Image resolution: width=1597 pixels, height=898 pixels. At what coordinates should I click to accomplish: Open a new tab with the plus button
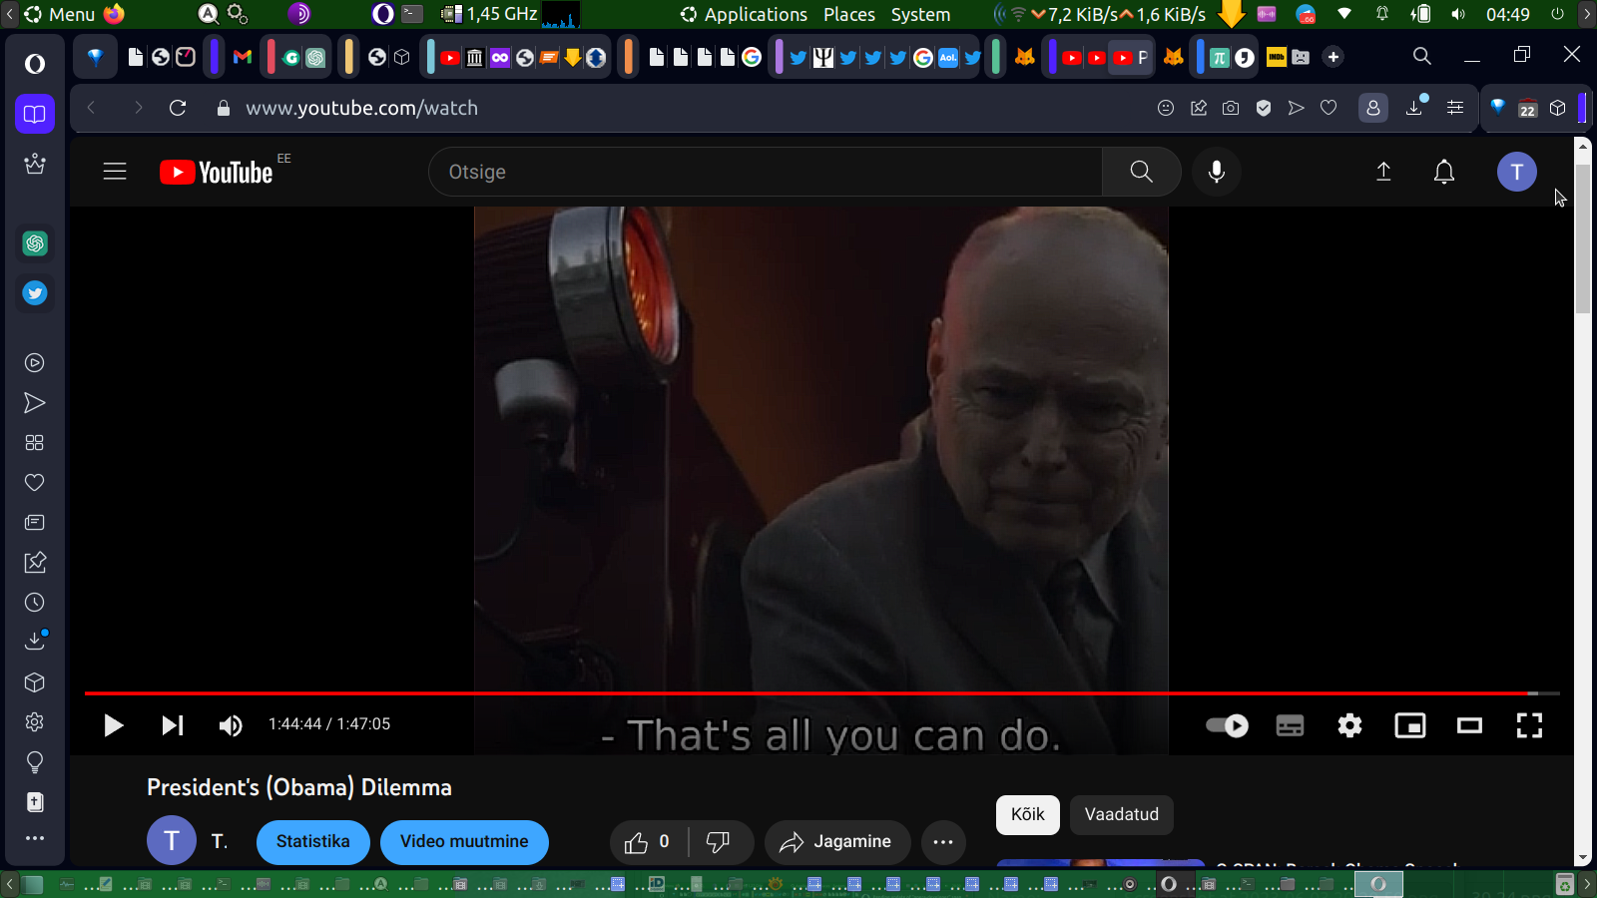pyautogui.click(x=1333, y=57)
